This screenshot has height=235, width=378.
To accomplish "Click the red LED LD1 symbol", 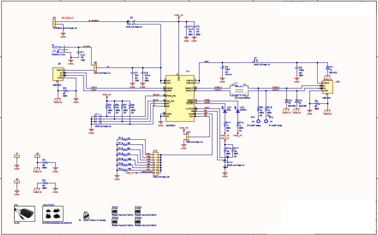I will pos(225,111).
